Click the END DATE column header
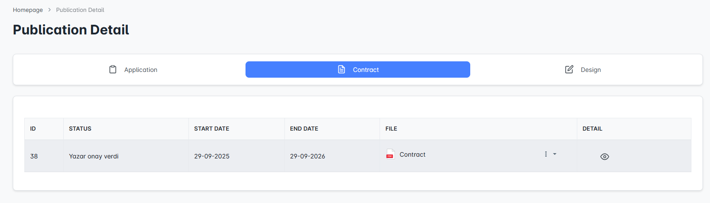Image resolution: width=710 pixels, height=203 pixels. click(x=304, y=129)
